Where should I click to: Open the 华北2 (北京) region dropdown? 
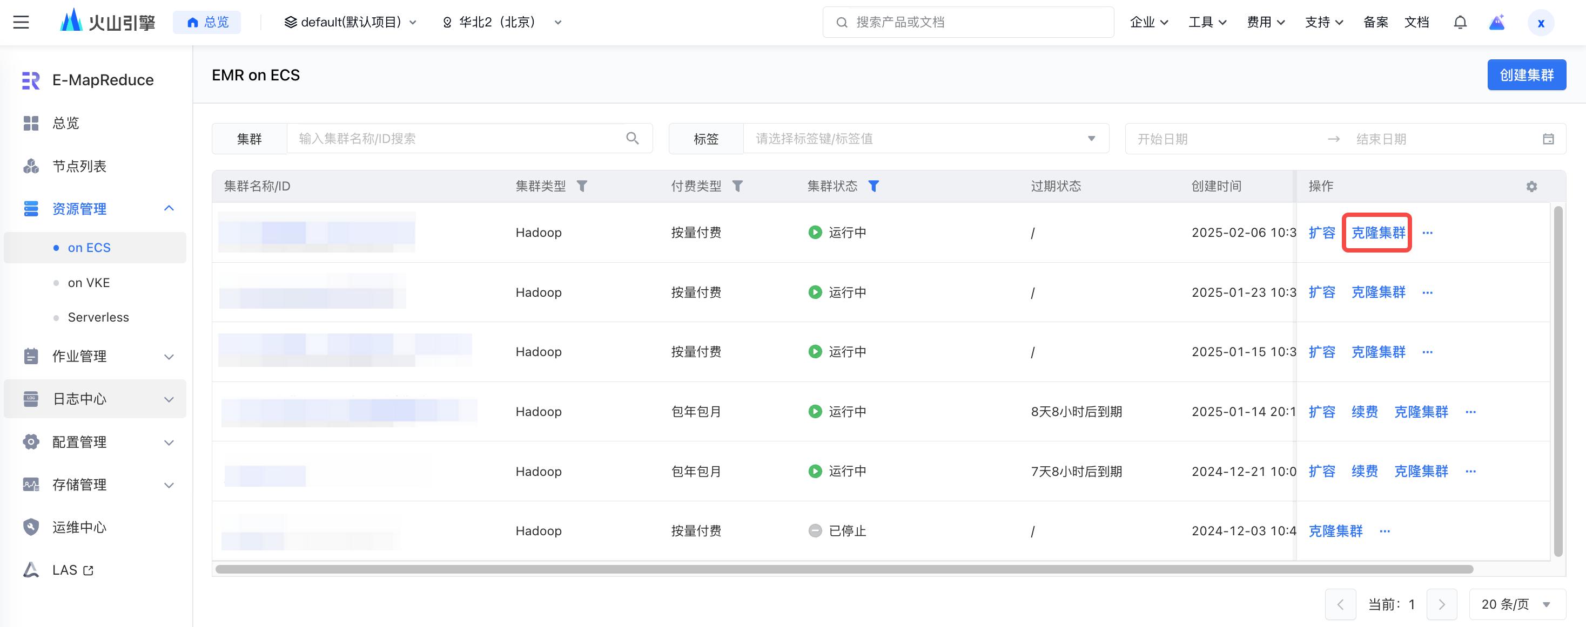(501, 23)
